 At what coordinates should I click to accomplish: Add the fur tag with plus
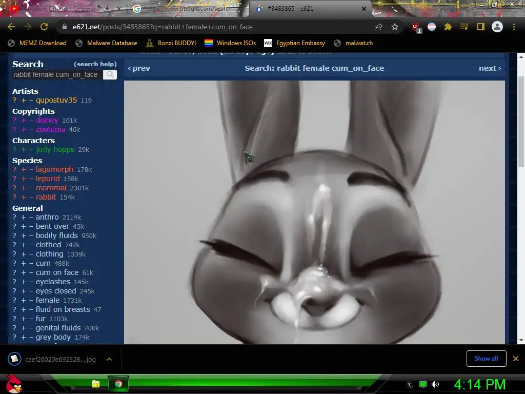24,319
